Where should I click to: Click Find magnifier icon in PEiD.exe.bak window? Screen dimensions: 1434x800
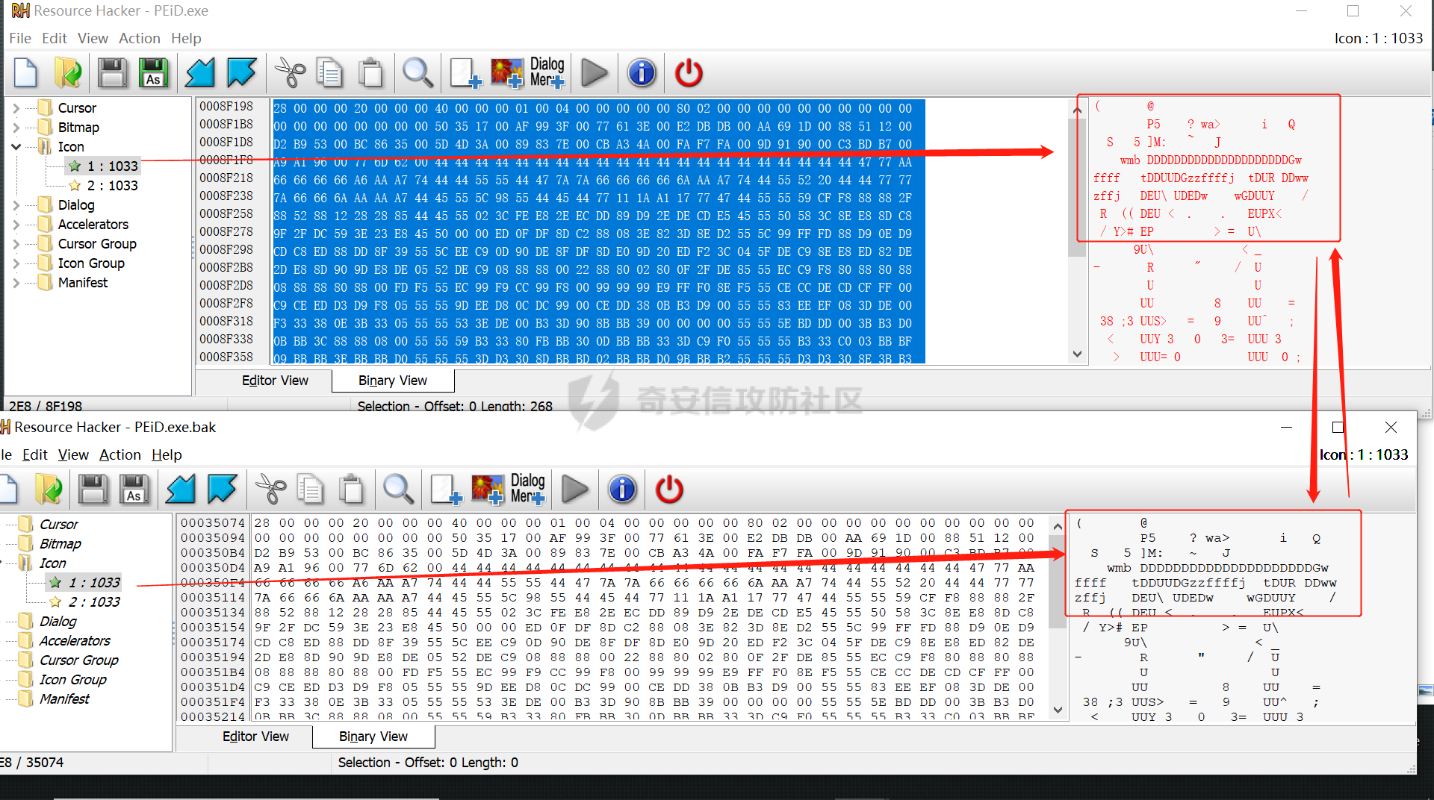tap(398, 490)
